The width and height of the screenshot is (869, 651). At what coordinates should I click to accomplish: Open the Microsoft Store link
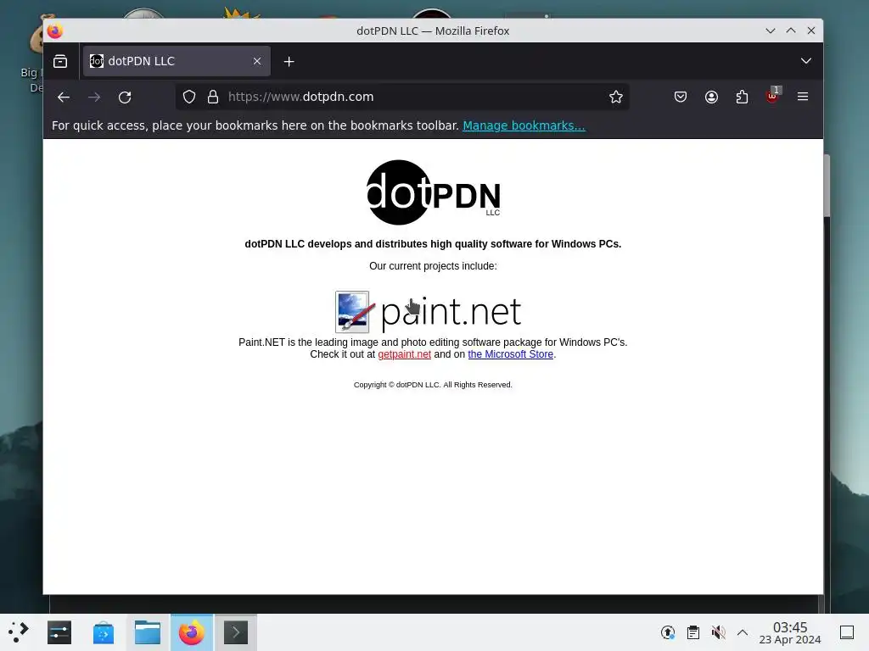510,354
